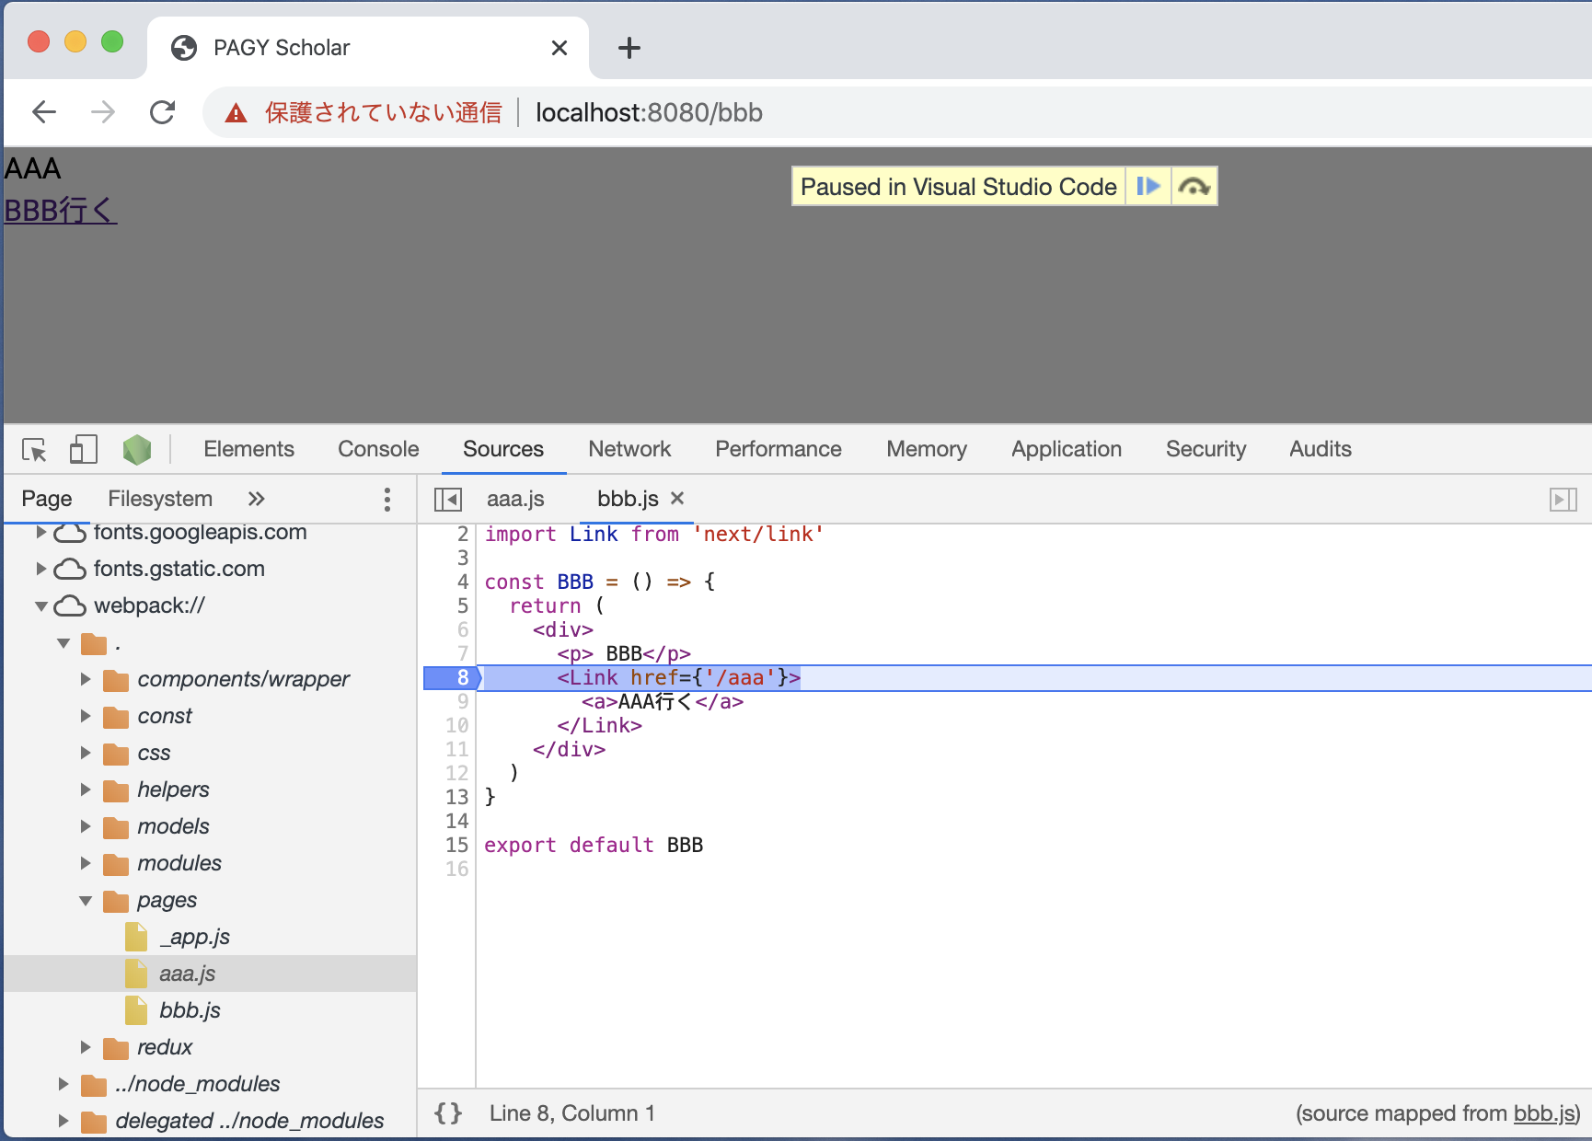This screenshot has width=1592, height=1141.
Task: Show more navigator tabs chevron
Action: click(256, 499)
